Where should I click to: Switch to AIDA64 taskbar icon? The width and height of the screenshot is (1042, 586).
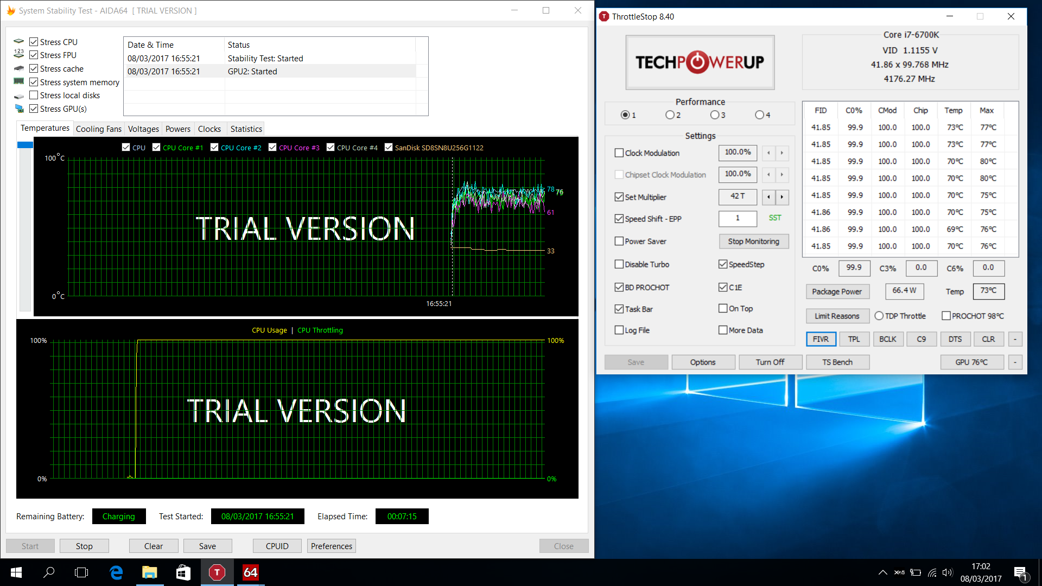click(x=251, y=572)
